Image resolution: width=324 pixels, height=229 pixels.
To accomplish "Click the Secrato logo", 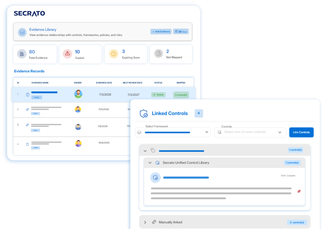I will (x=29, y=13).
